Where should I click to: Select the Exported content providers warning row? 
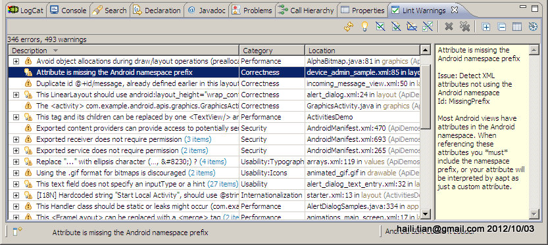[x=214, y=128]
